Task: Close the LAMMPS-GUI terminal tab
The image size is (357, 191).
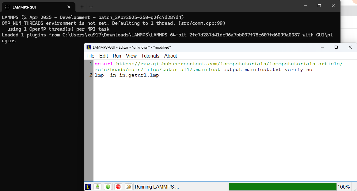Action: point(69,7)
